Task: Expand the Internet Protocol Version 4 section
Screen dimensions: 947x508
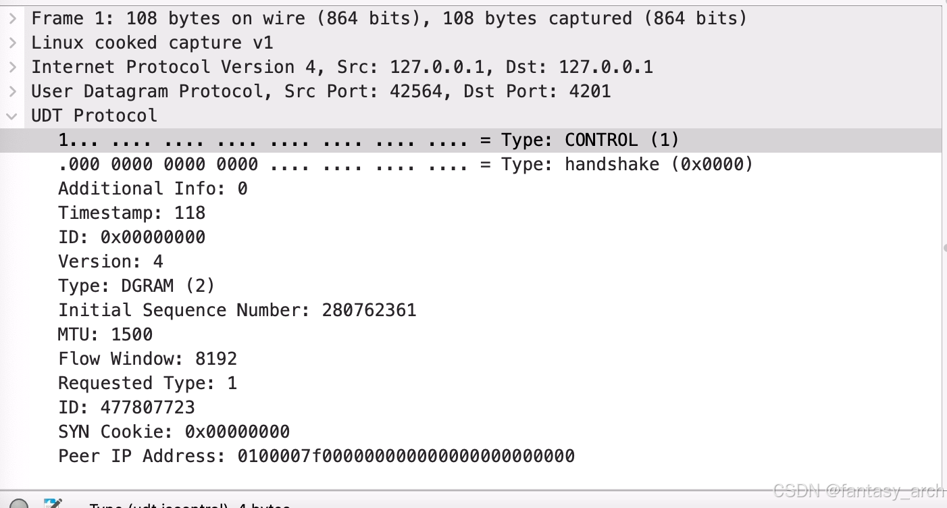Action: (x=11, y=67)
